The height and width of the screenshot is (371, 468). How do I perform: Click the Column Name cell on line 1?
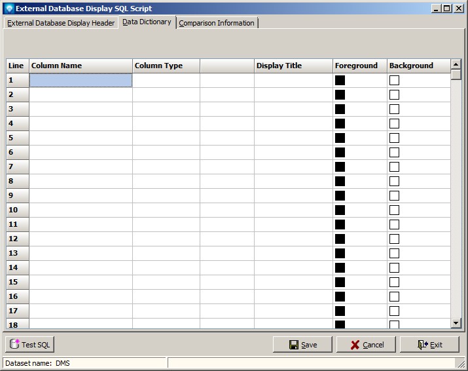81,81
